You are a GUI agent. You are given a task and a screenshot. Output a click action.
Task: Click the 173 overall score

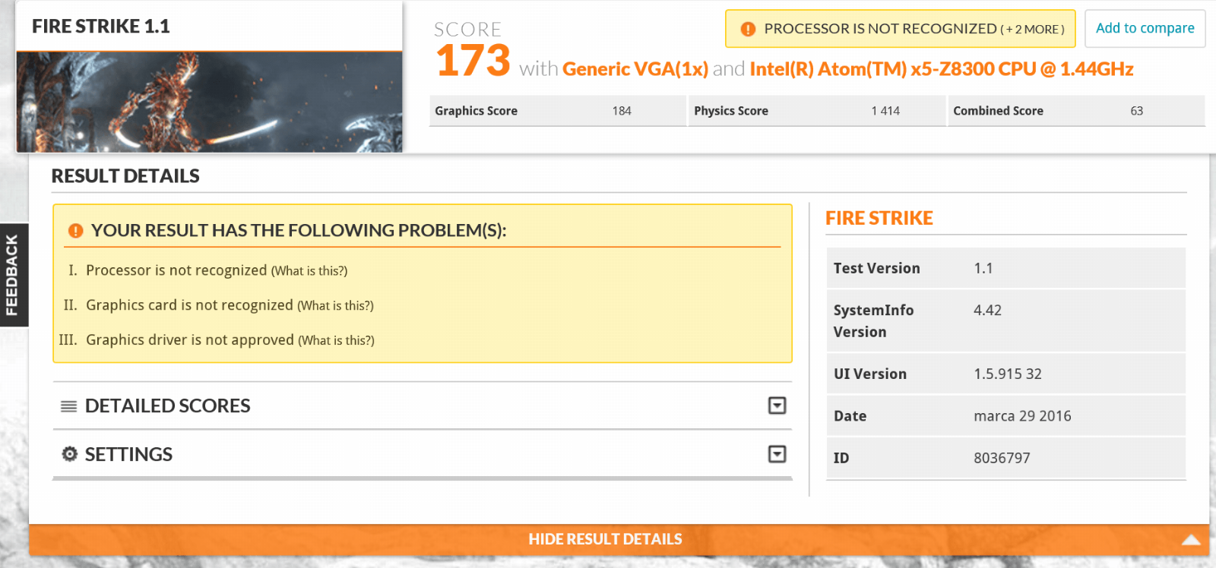tap(473, 61)
